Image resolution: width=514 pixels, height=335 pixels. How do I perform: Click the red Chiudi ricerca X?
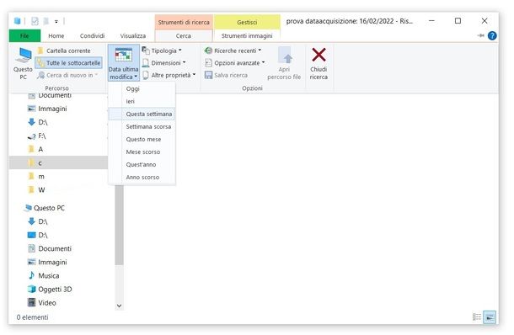[x=319, y=55]
